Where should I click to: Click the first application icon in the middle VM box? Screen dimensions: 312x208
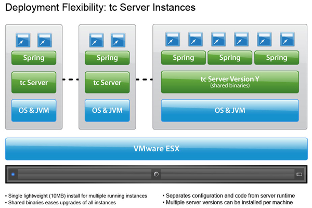tap(97, 40)
